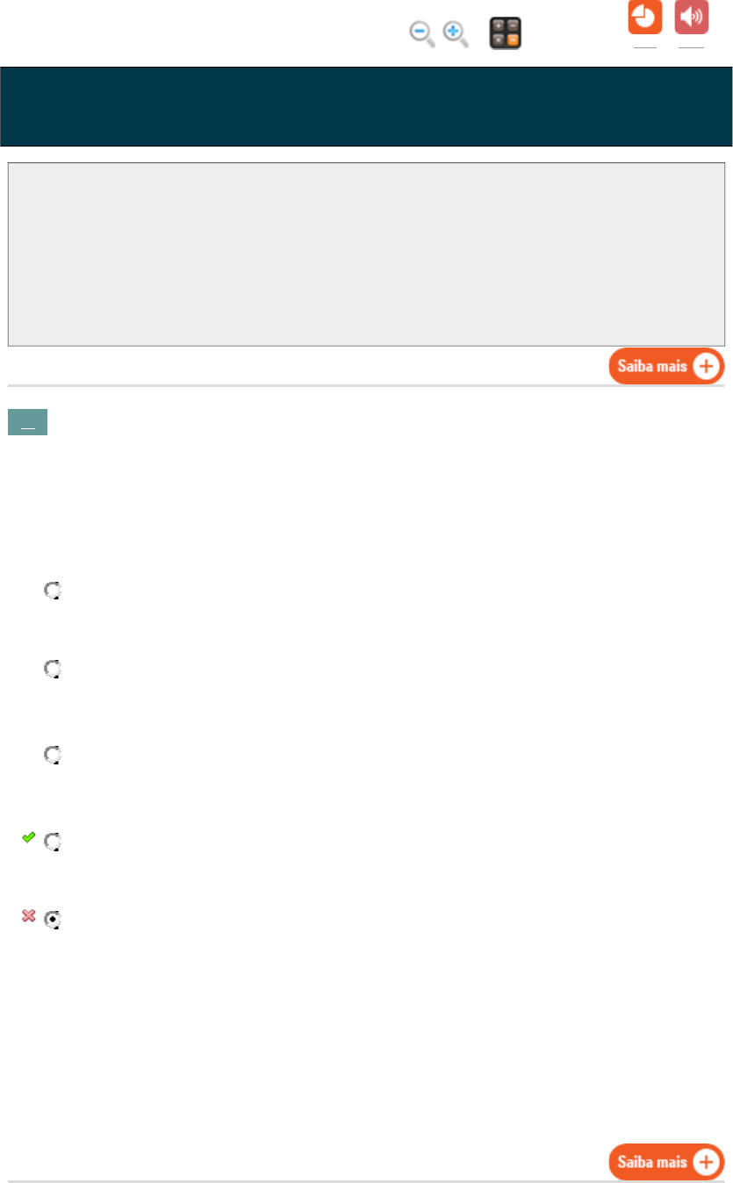Open the orange pie chart statistics icon
This screenshot has width=733, height=1183.
point(645,18)
